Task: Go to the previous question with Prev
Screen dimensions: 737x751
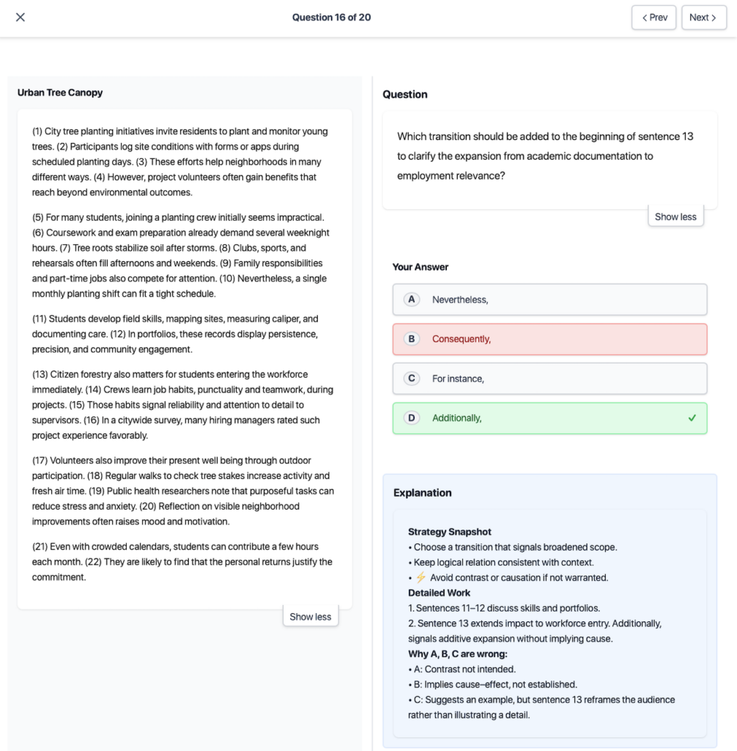Action: click(x=653, y=18)
